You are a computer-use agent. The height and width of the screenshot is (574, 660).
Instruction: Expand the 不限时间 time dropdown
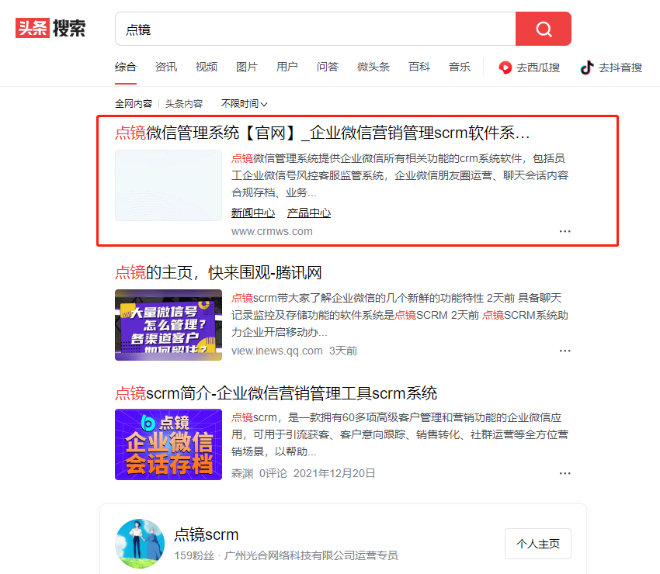[x=244, y=103]
